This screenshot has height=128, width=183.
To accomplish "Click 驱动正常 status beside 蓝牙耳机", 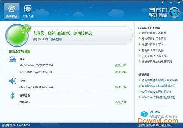I will [120, 102].
